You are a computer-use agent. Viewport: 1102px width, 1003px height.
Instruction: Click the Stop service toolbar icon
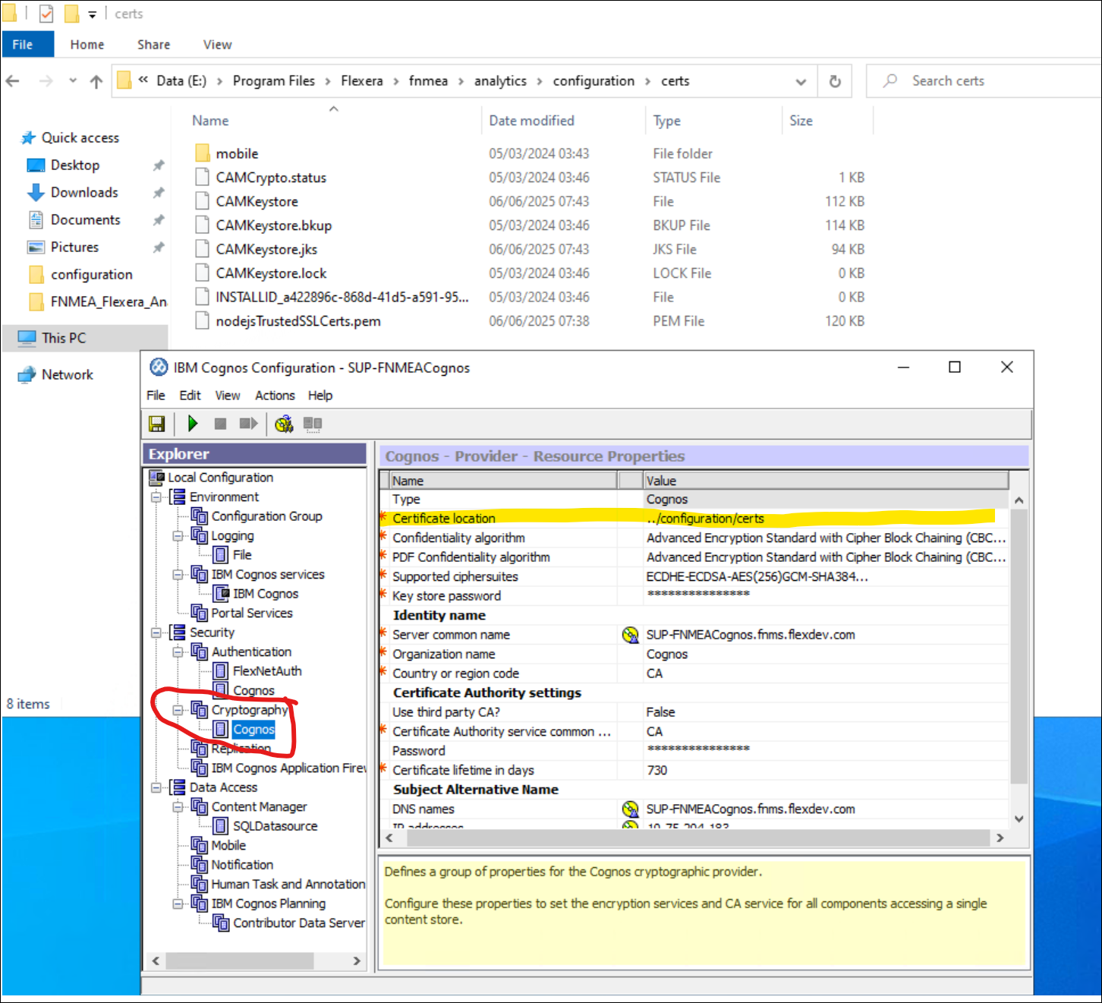pyautogui.click(x=220, y=424)
